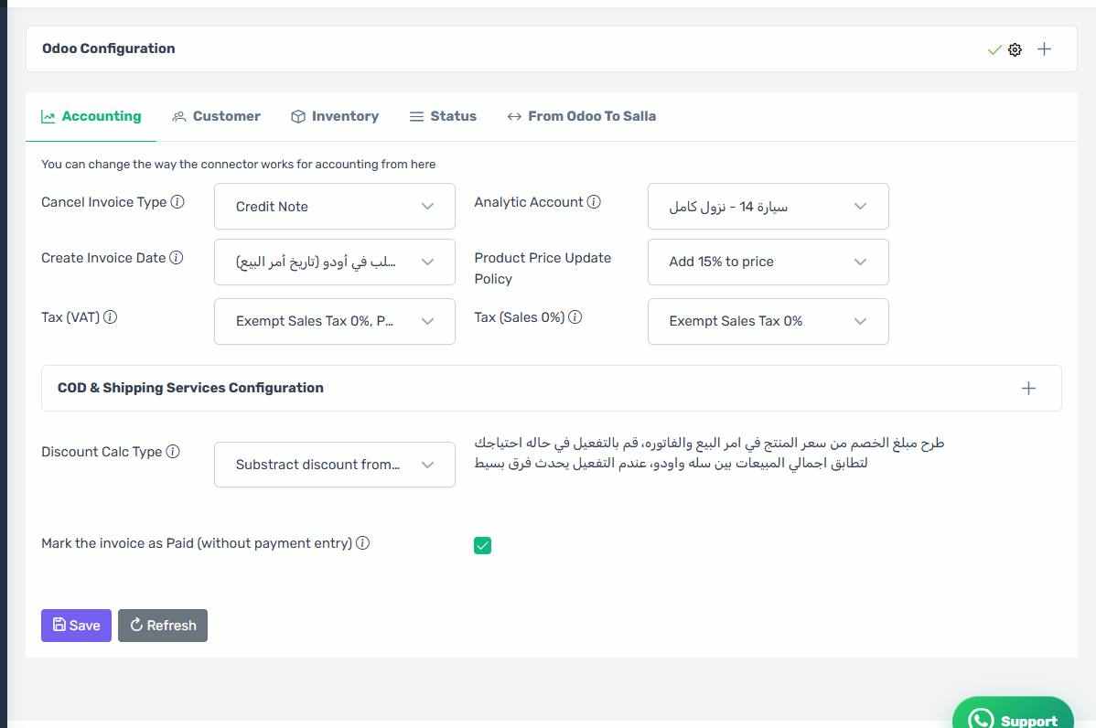1096x728 pixels.
Task: Switch to the Customer tab
Action: pyautogui.click(x=216, y=117)
